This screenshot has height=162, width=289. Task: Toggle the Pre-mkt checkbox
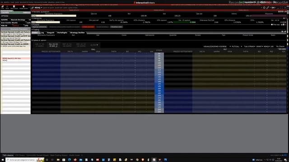click(x=272, y=25)
